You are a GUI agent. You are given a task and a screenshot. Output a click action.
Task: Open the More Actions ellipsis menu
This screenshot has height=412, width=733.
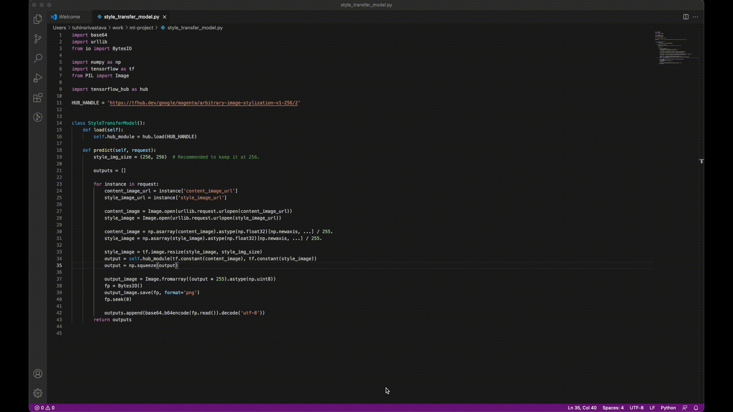[696, 17]
